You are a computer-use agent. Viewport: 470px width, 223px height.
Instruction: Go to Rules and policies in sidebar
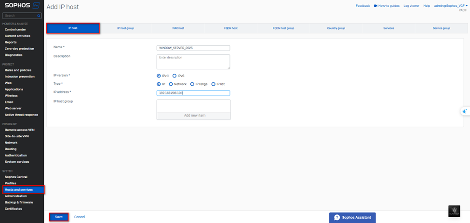[x=18, y=70]
